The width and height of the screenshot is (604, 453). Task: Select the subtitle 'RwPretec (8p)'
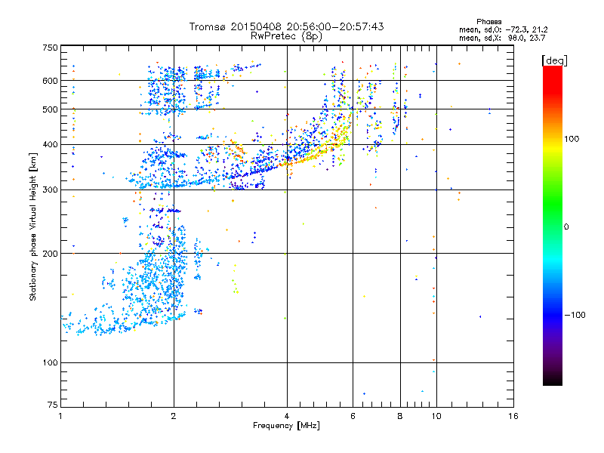[286, 36]
